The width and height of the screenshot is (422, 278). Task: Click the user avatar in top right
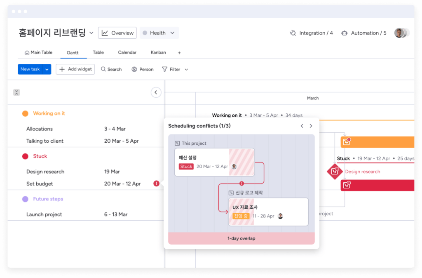[399, 33]
